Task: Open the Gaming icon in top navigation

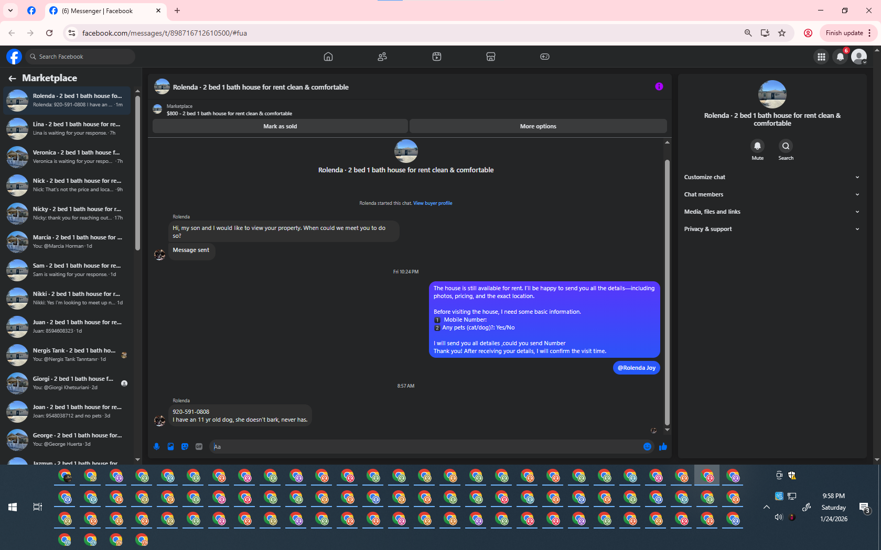Action: coord(545,57)
